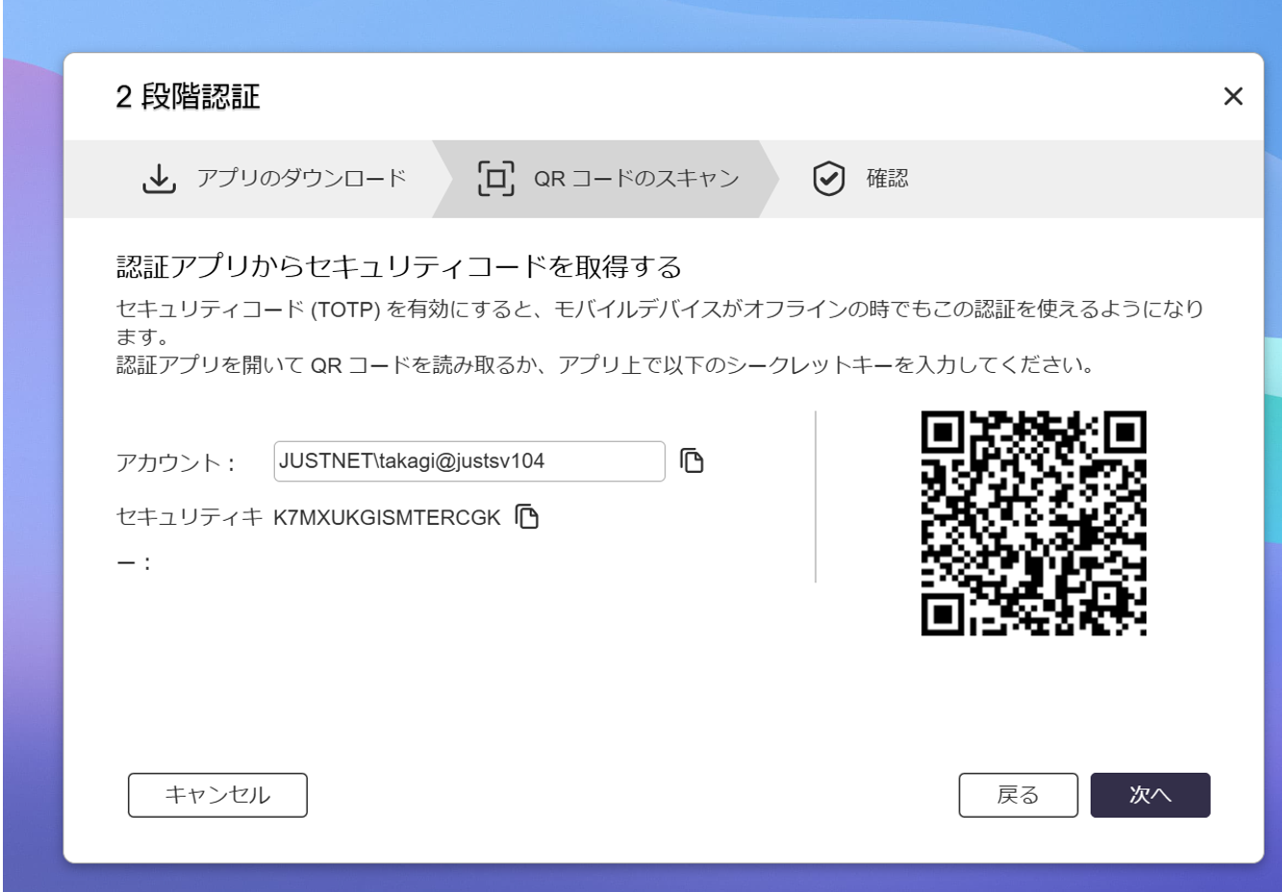
Task: Click the 2 段階認証 dialog title
Action: (189, 96)
